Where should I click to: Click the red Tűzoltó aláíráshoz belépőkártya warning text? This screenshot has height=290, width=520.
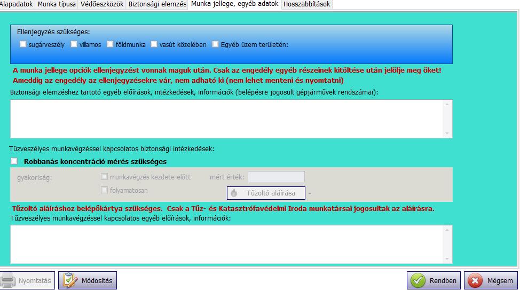click(223, 208)
